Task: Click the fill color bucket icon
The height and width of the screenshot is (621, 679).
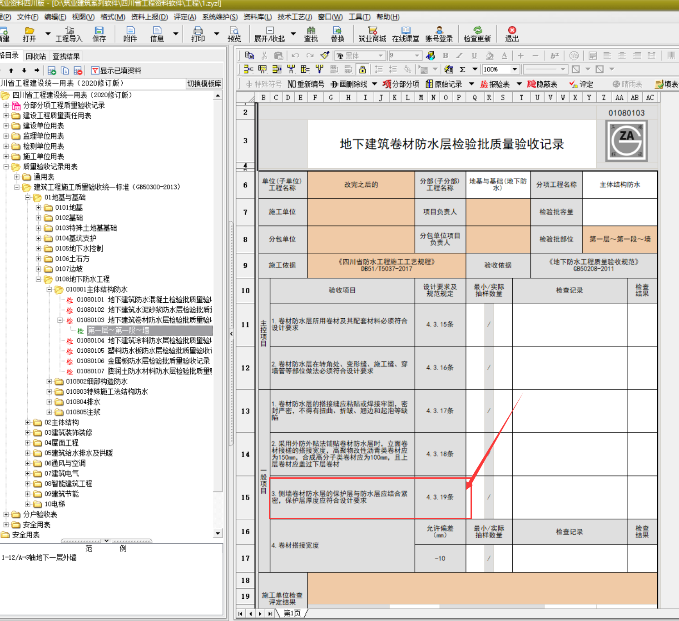Action: pos(490,55)
